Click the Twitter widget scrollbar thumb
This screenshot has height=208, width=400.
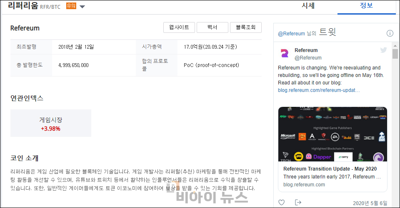coord(395,54)
